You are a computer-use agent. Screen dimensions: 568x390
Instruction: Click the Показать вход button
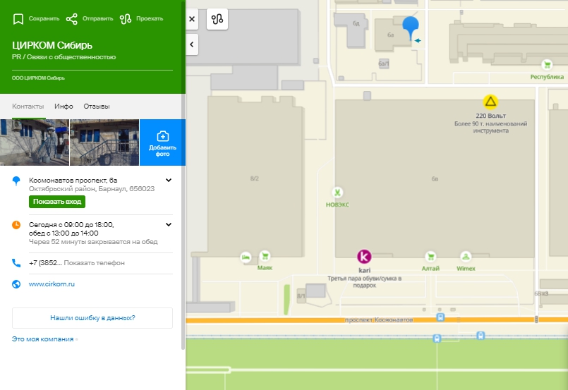[57, 202]
